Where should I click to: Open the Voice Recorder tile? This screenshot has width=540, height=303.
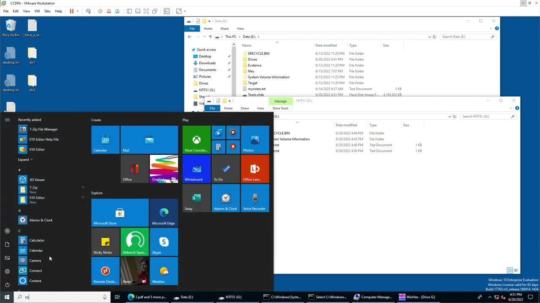(255, 198)
